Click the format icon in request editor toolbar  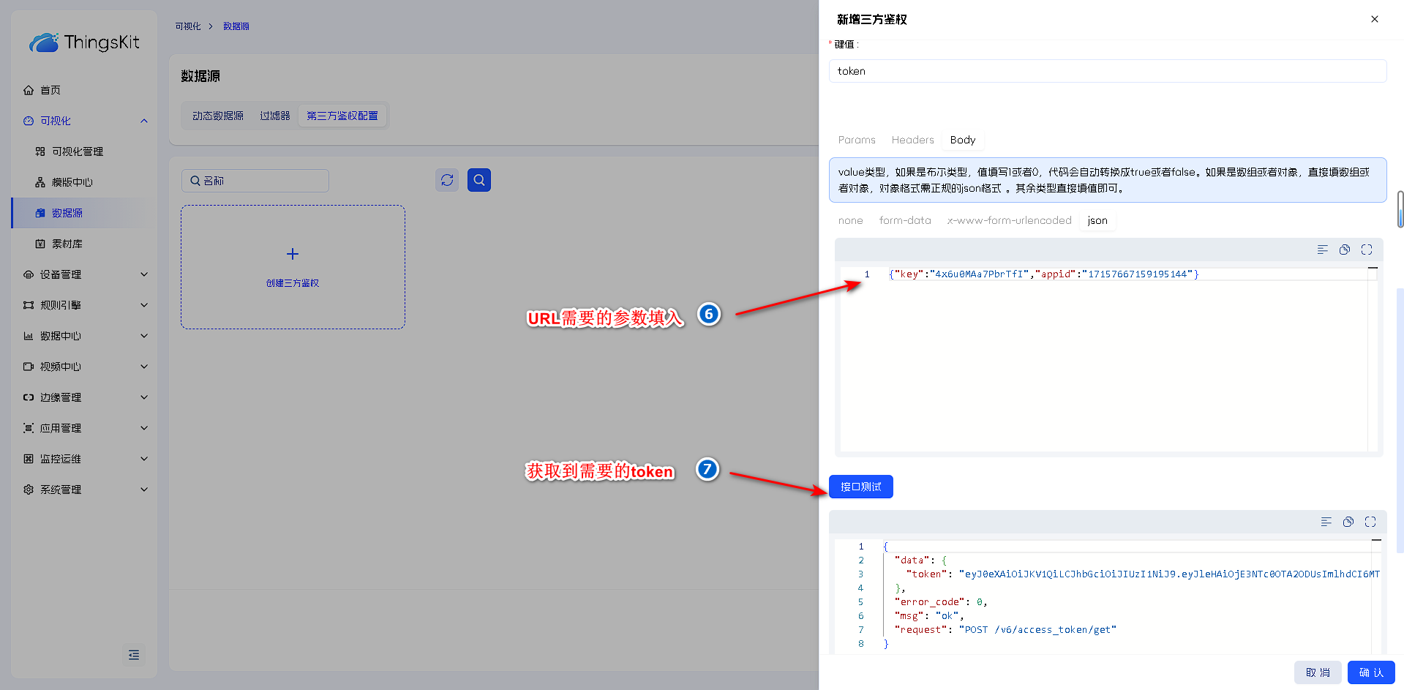click(x=1322, y=250)
